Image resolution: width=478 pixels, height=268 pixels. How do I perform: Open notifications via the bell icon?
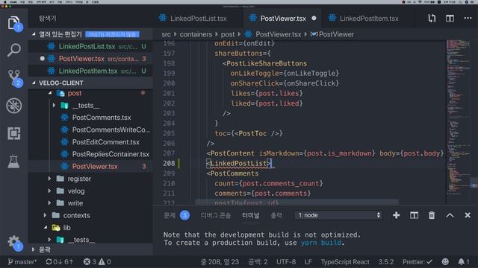(464, 261)
